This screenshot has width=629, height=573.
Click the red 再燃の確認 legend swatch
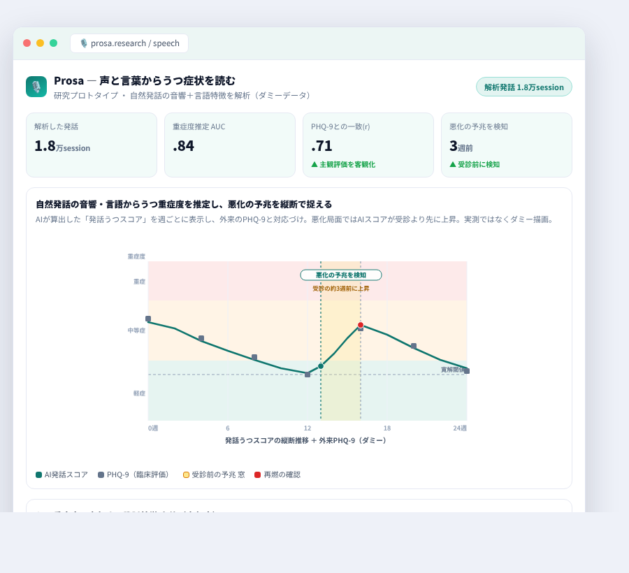pyautogui.click(x=257, y=474)
